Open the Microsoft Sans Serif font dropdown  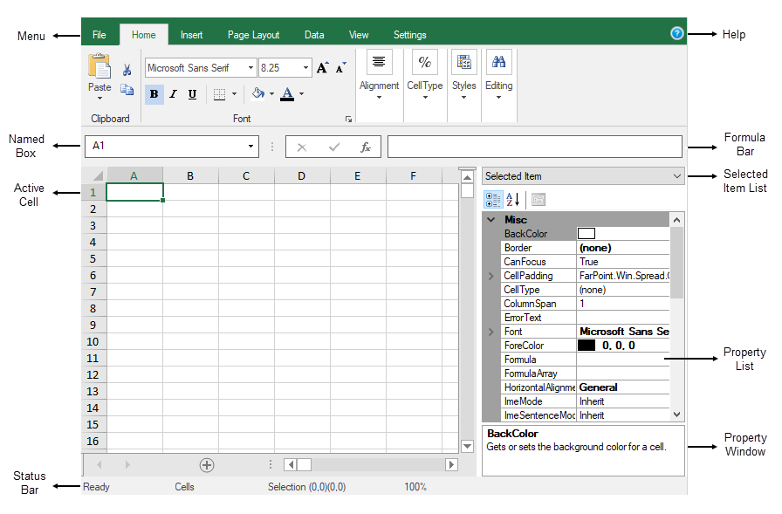pyautogui.click(x=250, y=68)
